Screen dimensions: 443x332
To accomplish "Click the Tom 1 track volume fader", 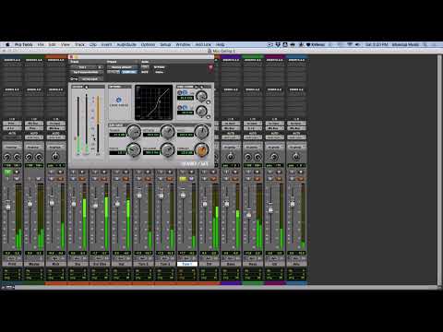I will (183, 196).
